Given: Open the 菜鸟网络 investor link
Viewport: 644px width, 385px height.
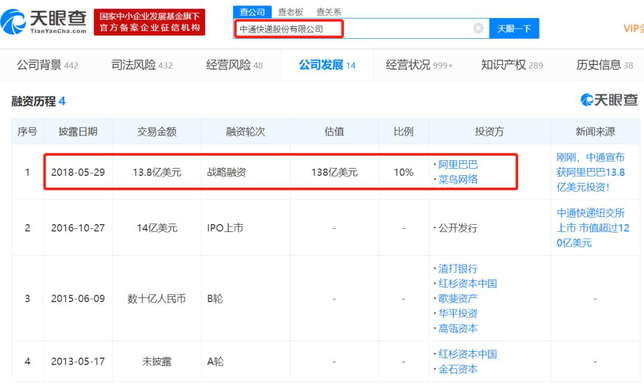Looking at the screenshot, I should (457, 179).
